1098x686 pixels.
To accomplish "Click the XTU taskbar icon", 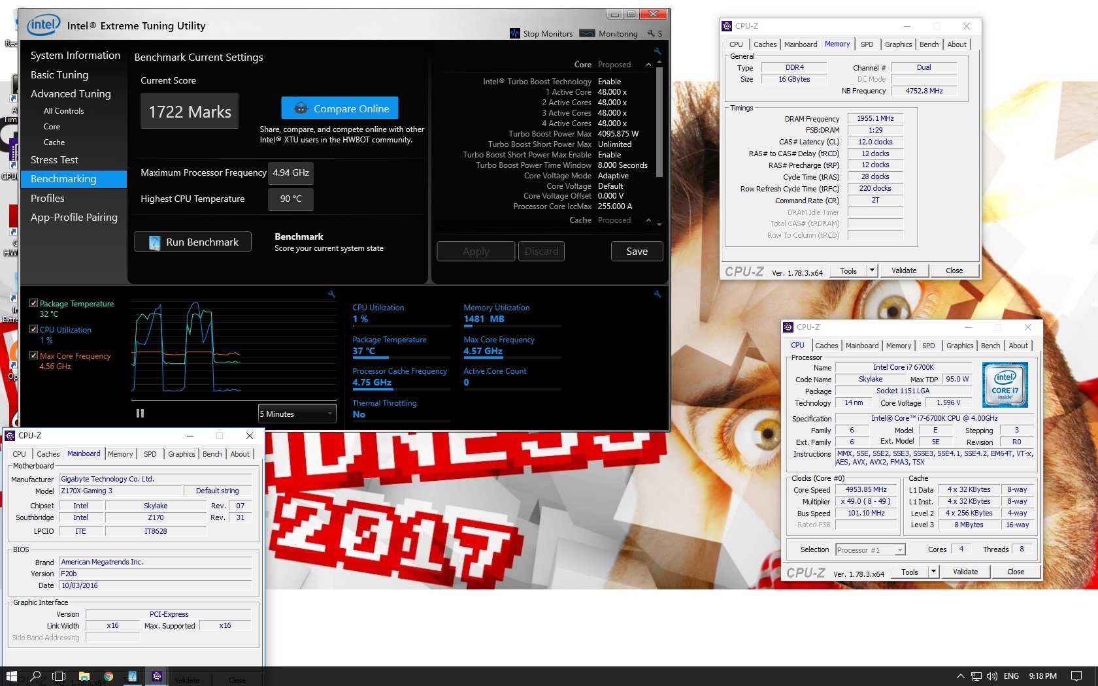I will pyautogui.click(x=132, y=676).
